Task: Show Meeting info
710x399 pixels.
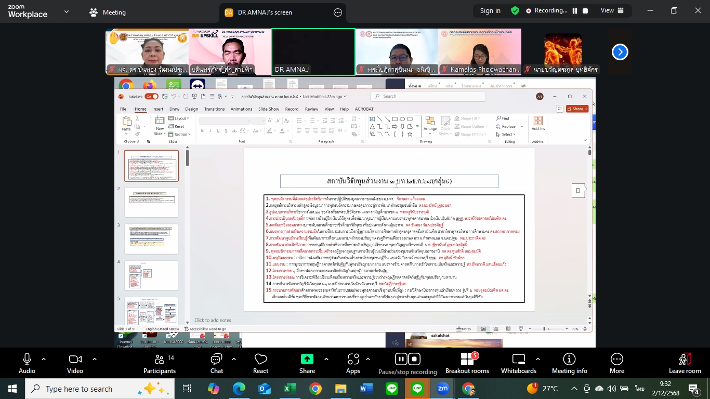Action: point(569,363)
